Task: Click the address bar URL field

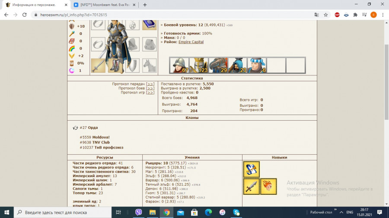Action: point(174,15)
